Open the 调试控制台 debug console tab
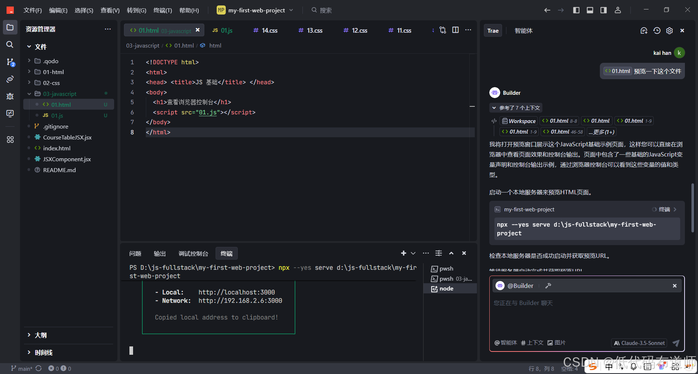 tap(193, 253)
